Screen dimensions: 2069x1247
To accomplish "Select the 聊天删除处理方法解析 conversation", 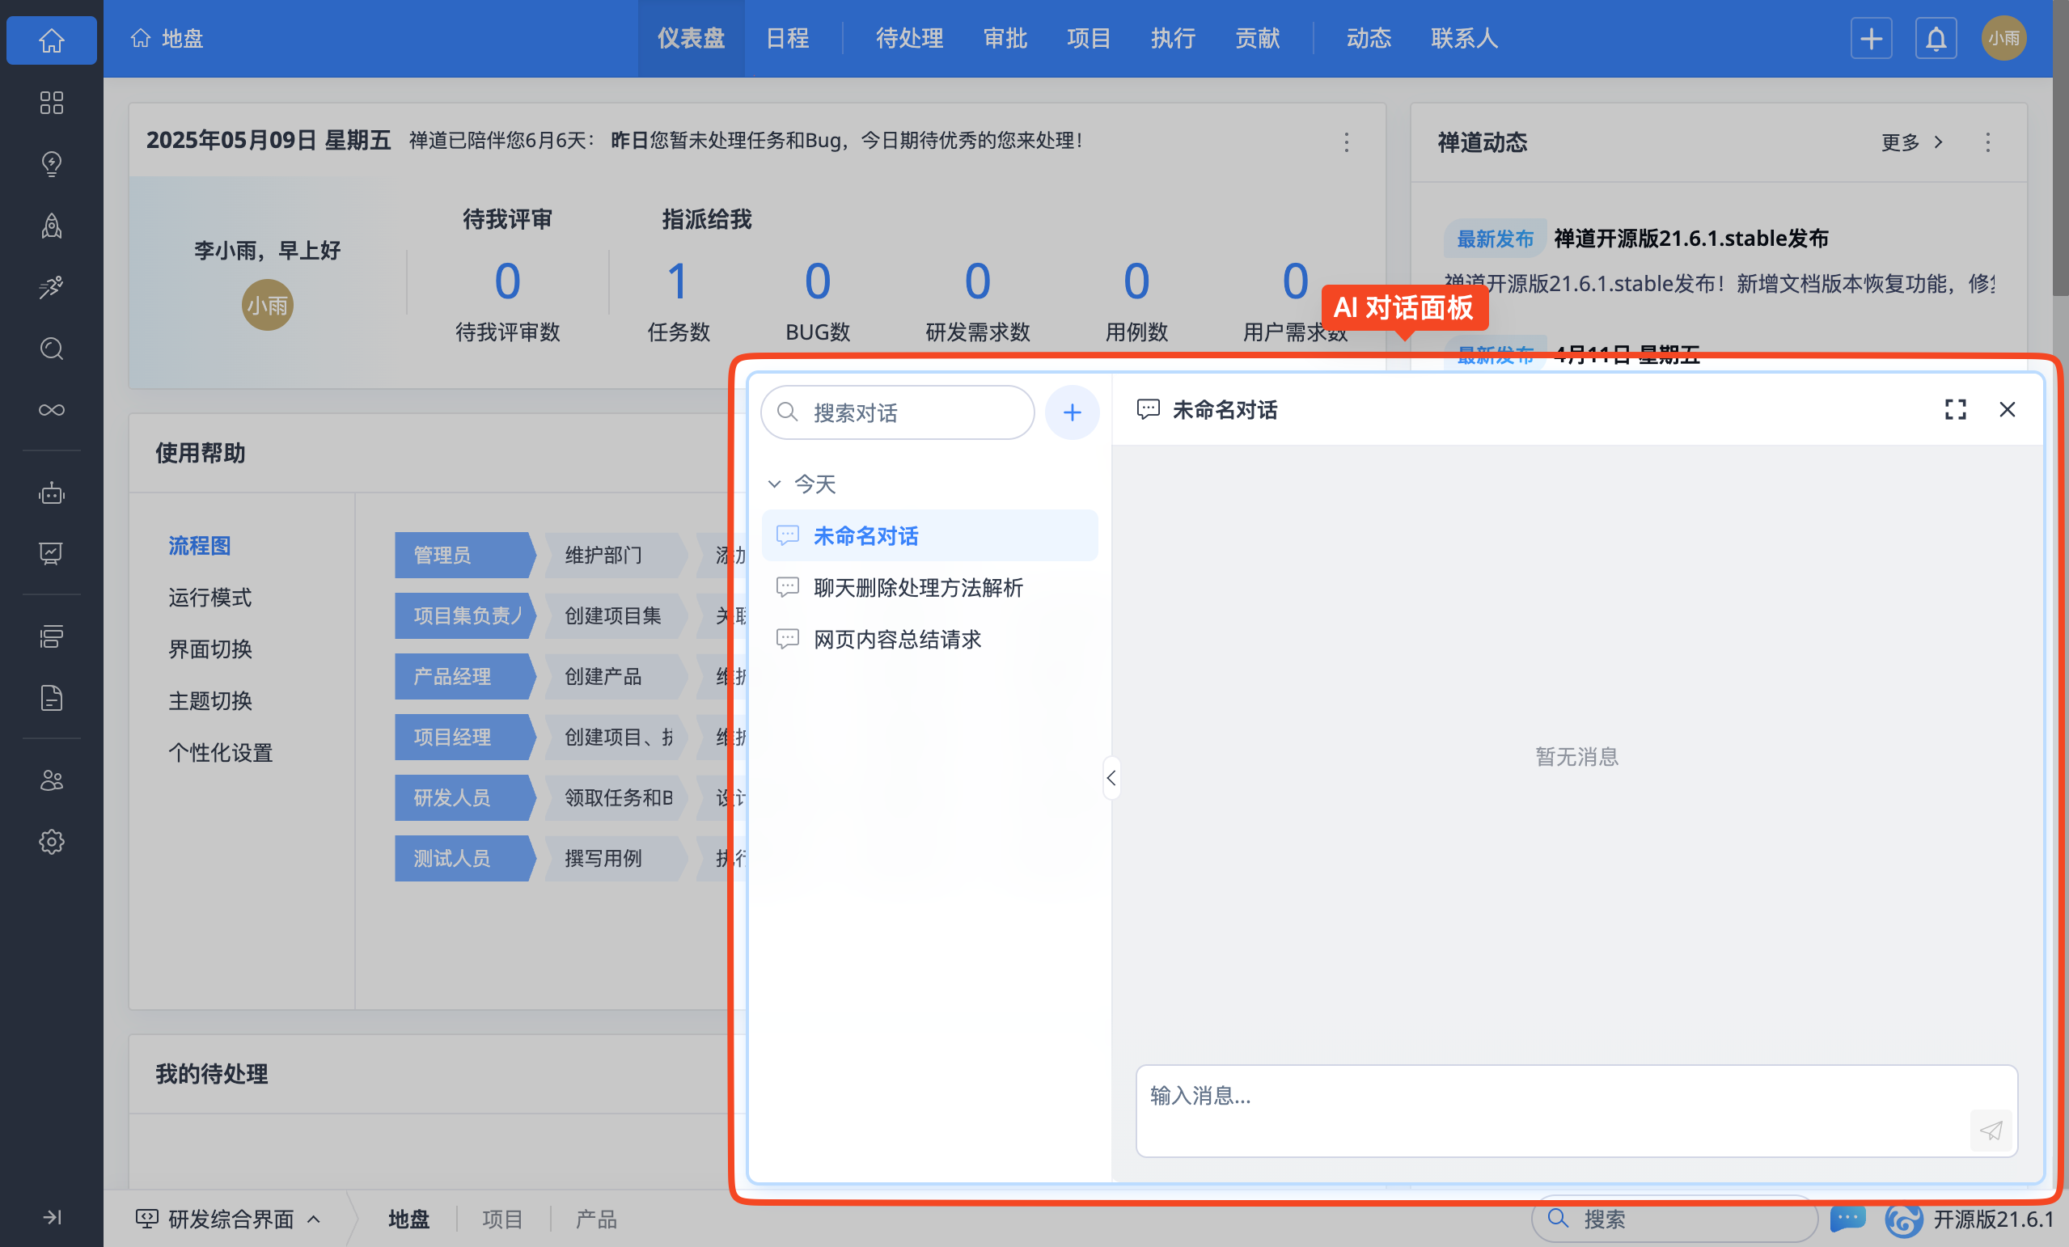I will (918, 588).
